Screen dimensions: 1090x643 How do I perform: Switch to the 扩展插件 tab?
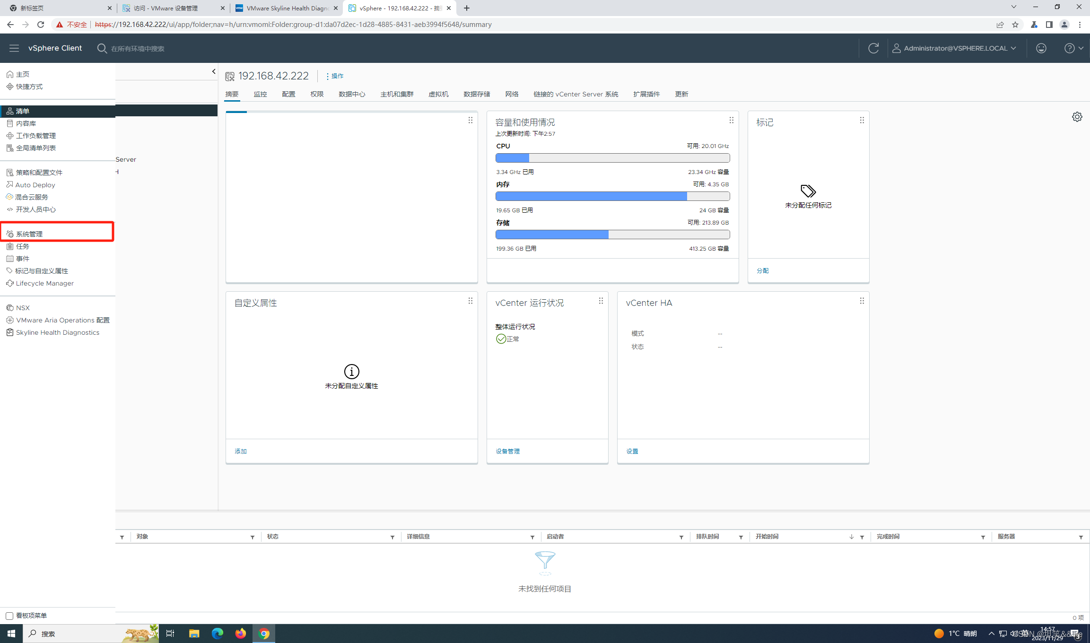[x=646, y=94]
